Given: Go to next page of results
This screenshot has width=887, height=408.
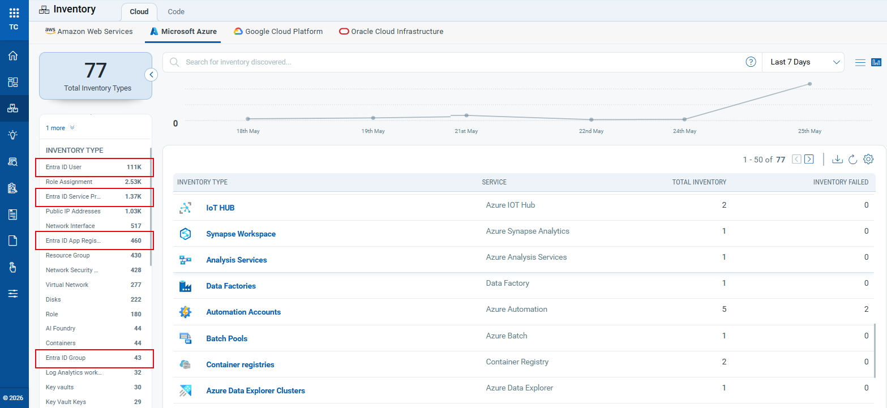Looking at the screenshot, I should pyautogui.click(x=809, y=159).
